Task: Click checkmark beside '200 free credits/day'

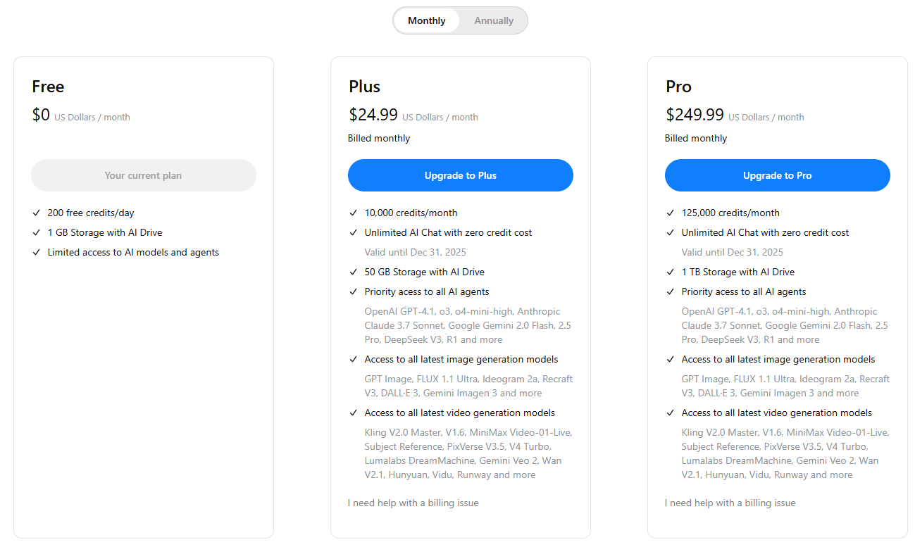Action: click(x=37, y=213)
